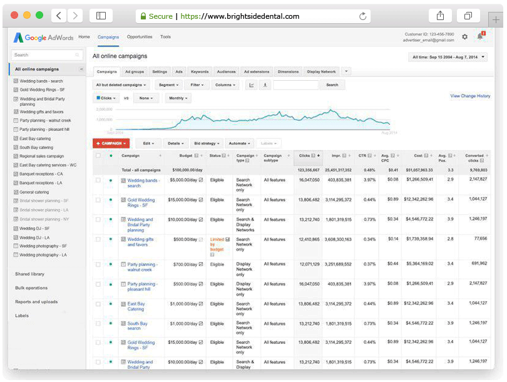Tick checkbox for Wedding gifts and favors
The width and height of the screenshot is (507, 382).
[98, 239]
